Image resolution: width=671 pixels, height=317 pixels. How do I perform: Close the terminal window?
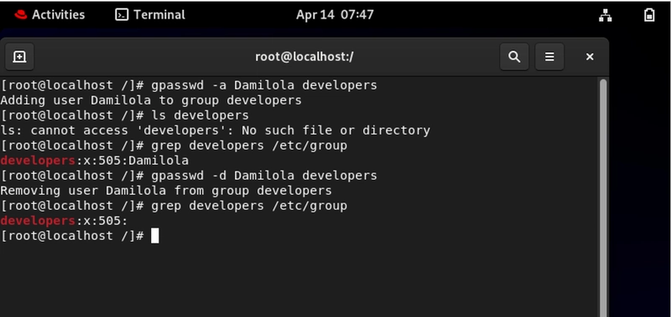[590, 57]
